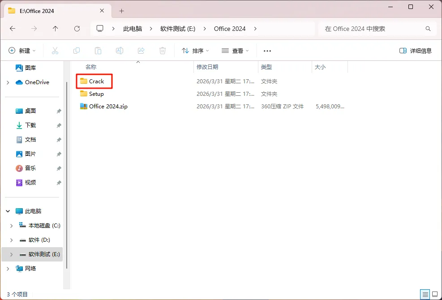Image resolution: width=442 pixels, height=300 pixels.
Task: Go up one folder level
Action: [x=55, y=29]
